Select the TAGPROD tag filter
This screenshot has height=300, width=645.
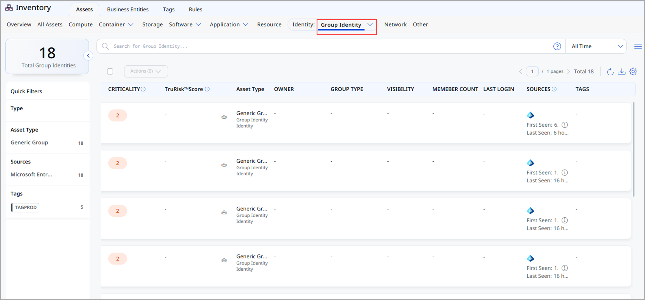[x=26, y=207]
